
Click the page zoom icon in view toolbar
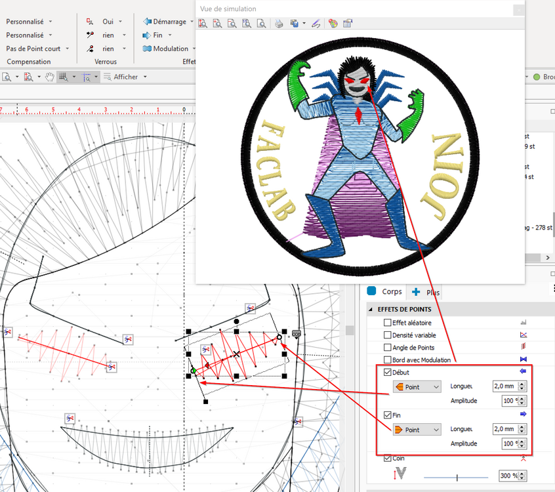7,77
